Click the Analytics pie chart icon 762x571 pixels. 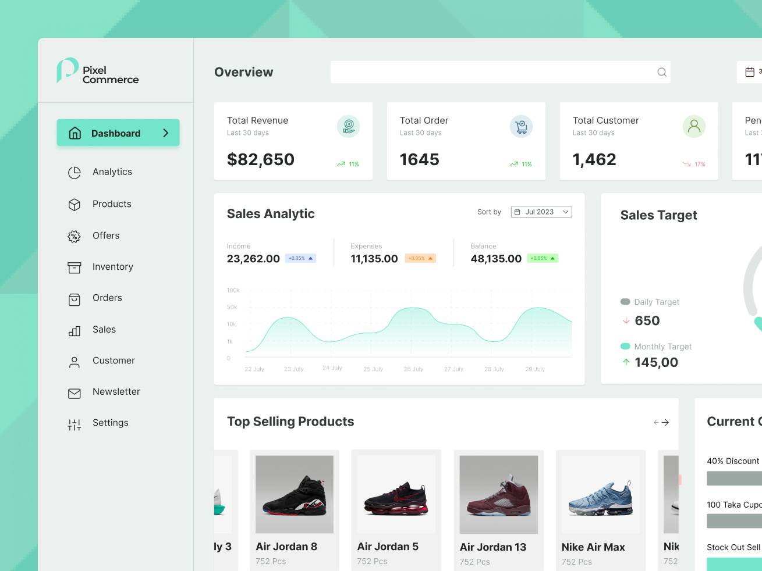click(x=75, y=173)
